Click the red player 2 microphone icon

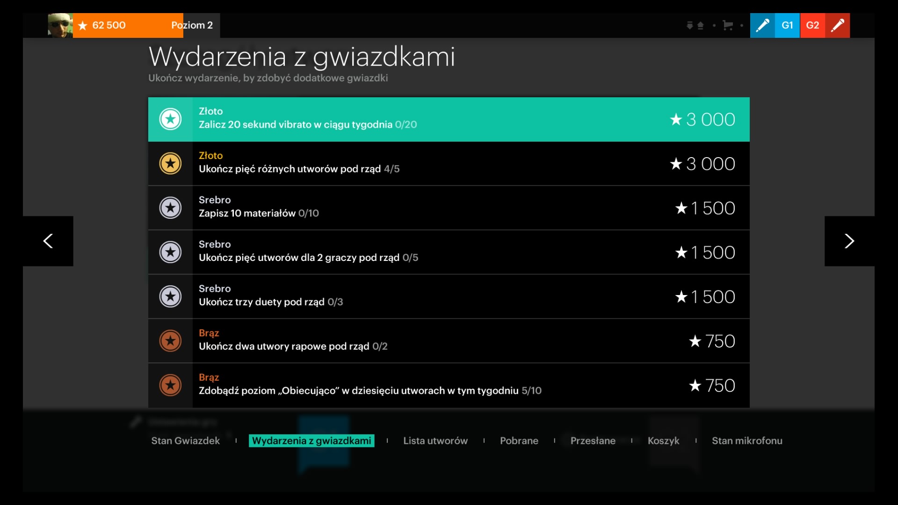pyautogui.click(x=837, y=25)
